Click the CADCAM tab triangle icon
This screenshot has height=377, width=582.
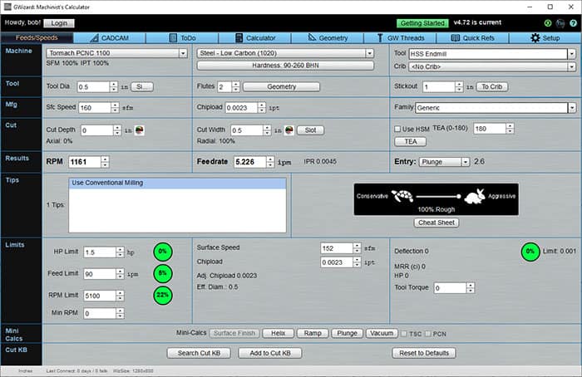(94, 38)
